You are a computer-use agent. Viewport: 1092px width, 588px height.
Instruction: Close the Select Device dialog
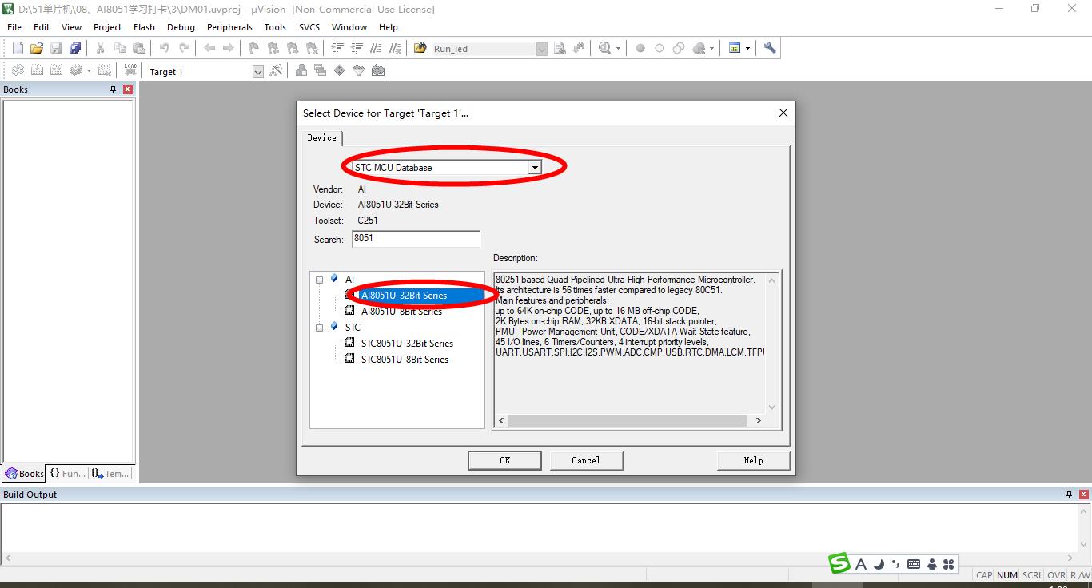point(783,113)
